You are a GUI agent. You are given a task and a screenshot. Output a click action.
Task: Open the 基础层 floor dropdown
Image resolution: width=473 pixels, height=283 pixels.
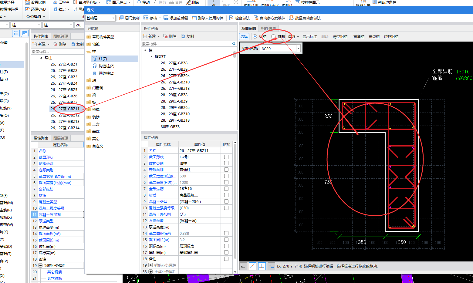(x=113, y=18)
